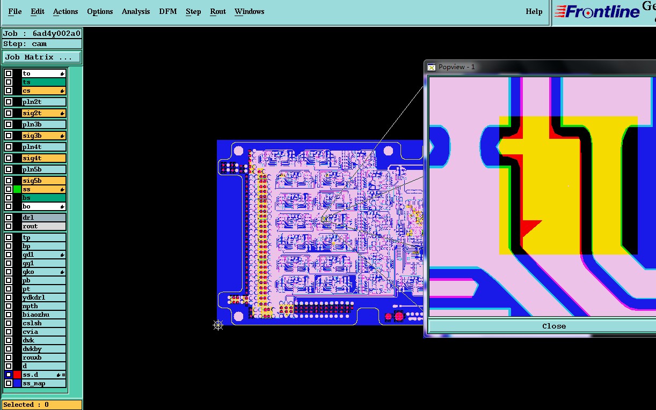Click the hand icon on the ss layer

point(62,189)
